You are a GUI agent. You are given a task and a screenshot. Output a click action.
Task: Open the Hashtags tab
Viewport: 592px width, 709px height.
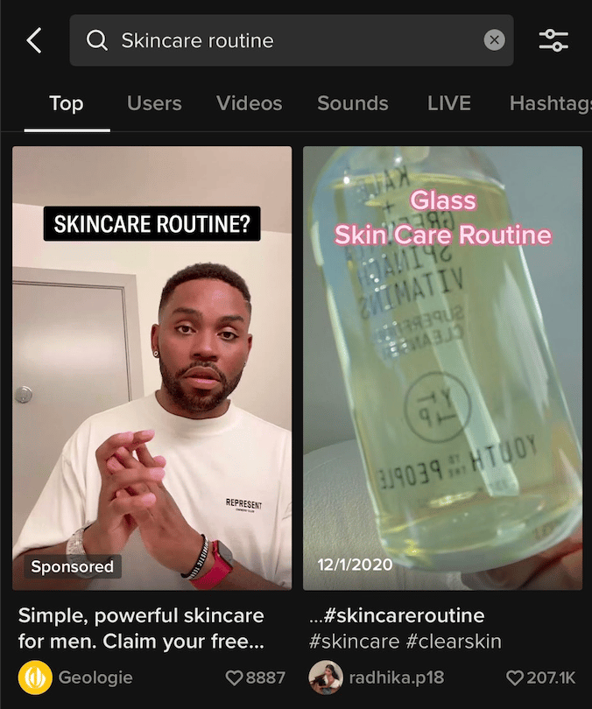coord(550,103)
